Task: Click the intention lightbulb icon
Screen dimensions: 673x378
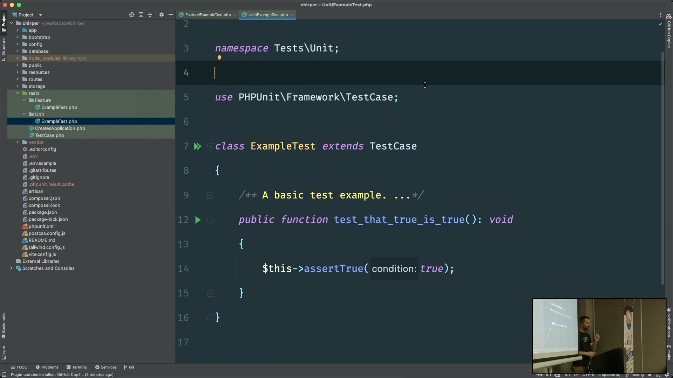Action: 219,58
